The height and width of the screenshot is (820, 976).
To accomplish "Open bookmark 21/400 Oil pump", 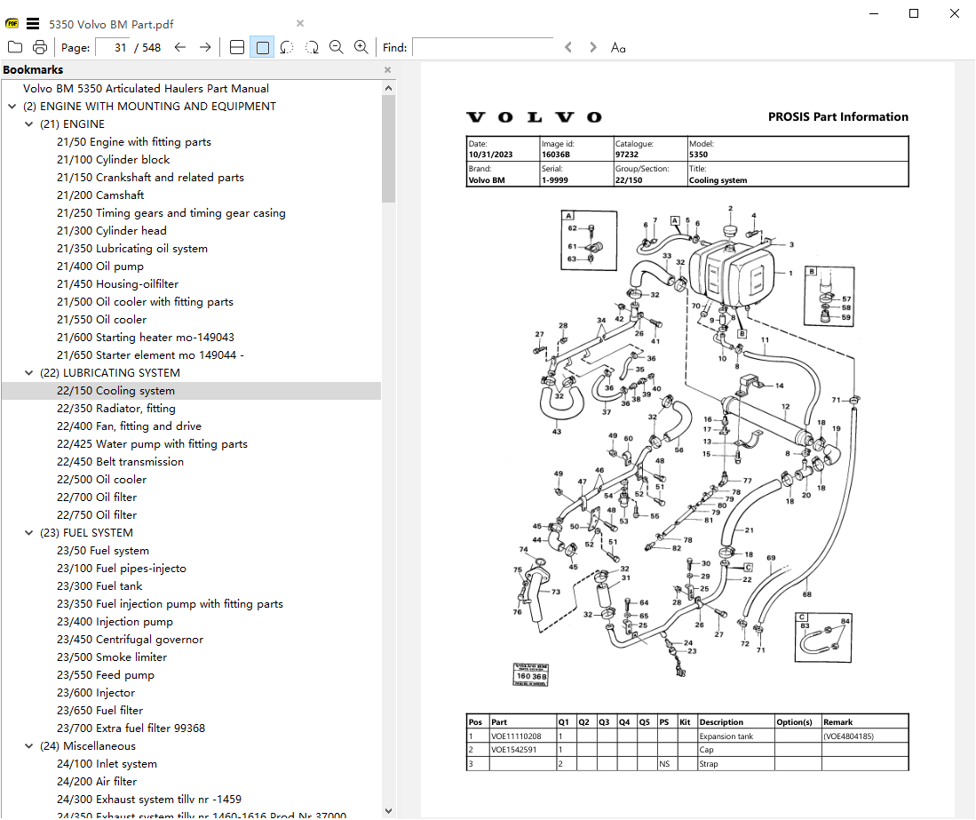I will 100,267.
